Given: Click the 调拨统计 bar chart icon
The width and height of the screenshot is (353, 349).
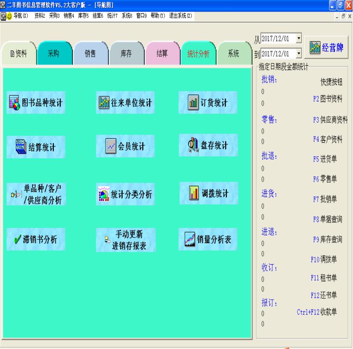Looking at the screenshot, I should tap(194, 193).
